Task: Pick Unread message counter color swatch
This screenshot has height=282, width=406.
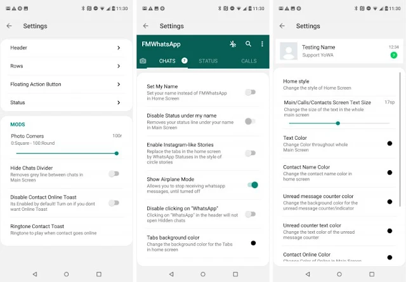Action: click(390, 201)
